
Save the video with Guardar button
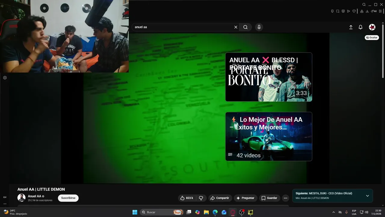coord(269,198)
